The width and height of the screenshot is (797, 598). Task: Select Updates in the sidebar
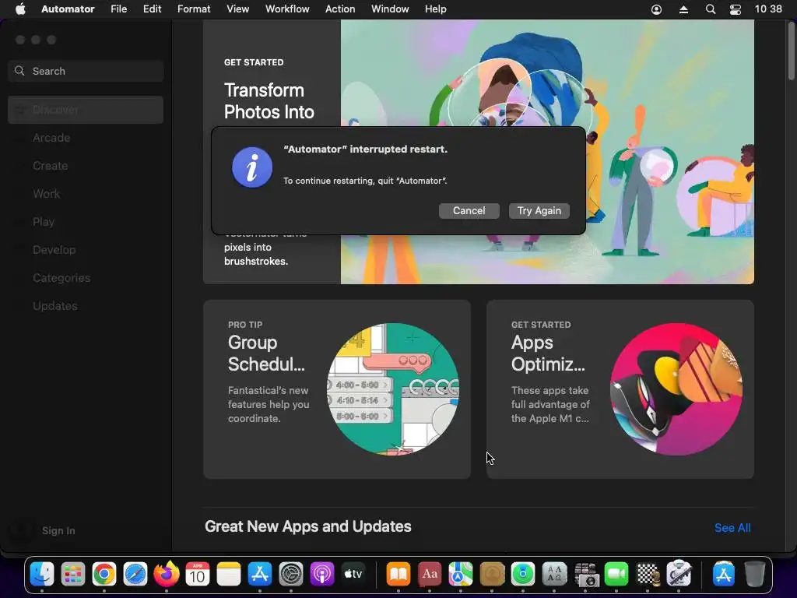click(x=86, y=305)
